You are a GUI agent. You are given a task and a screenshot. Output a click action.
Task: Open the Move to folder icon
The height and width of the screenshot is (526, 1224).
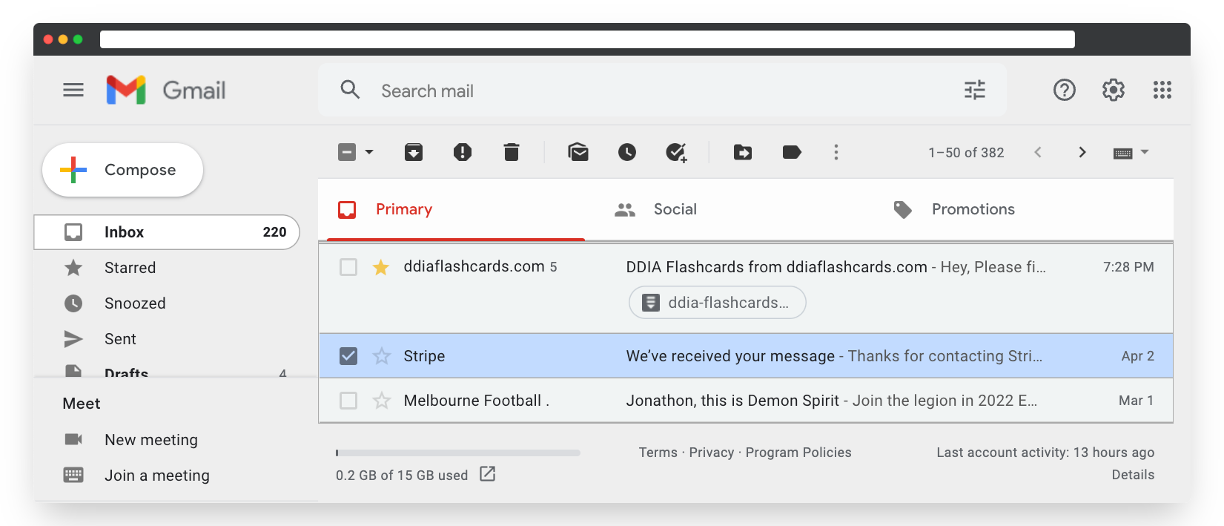click(x=743, y=153)
